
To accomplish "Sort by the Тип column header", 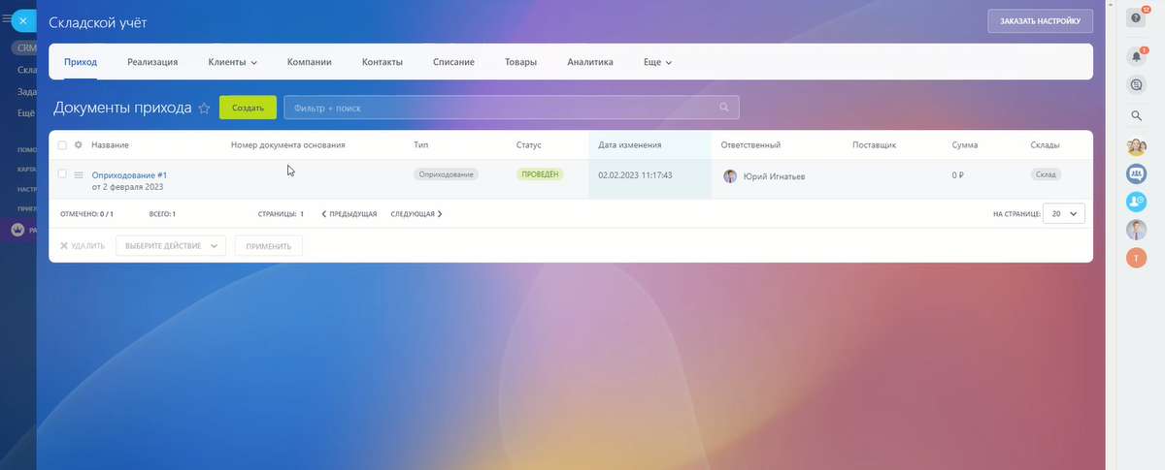I will tap(420, 145).
